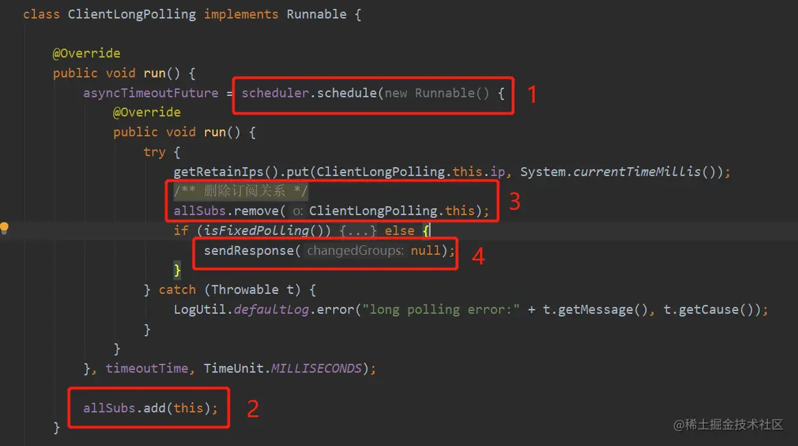
Task: Click scheduler.schedule method call
Action: 309,93
